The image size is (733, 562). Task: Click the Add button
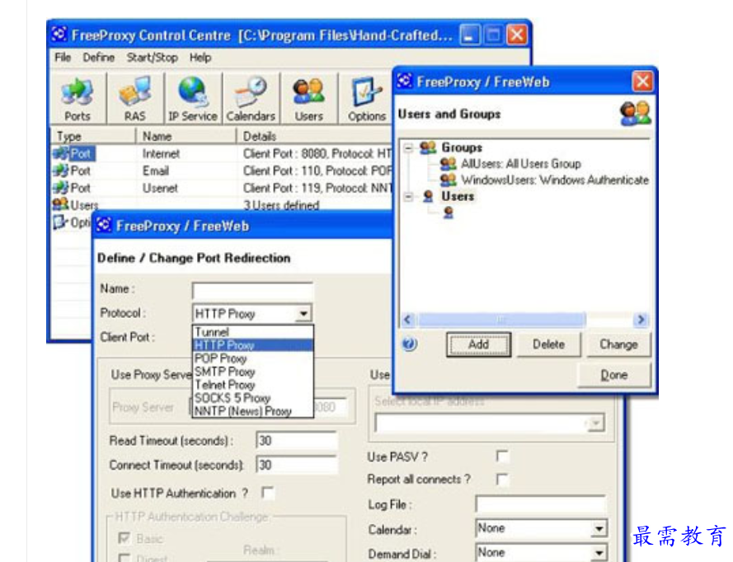tap(478, 344)
